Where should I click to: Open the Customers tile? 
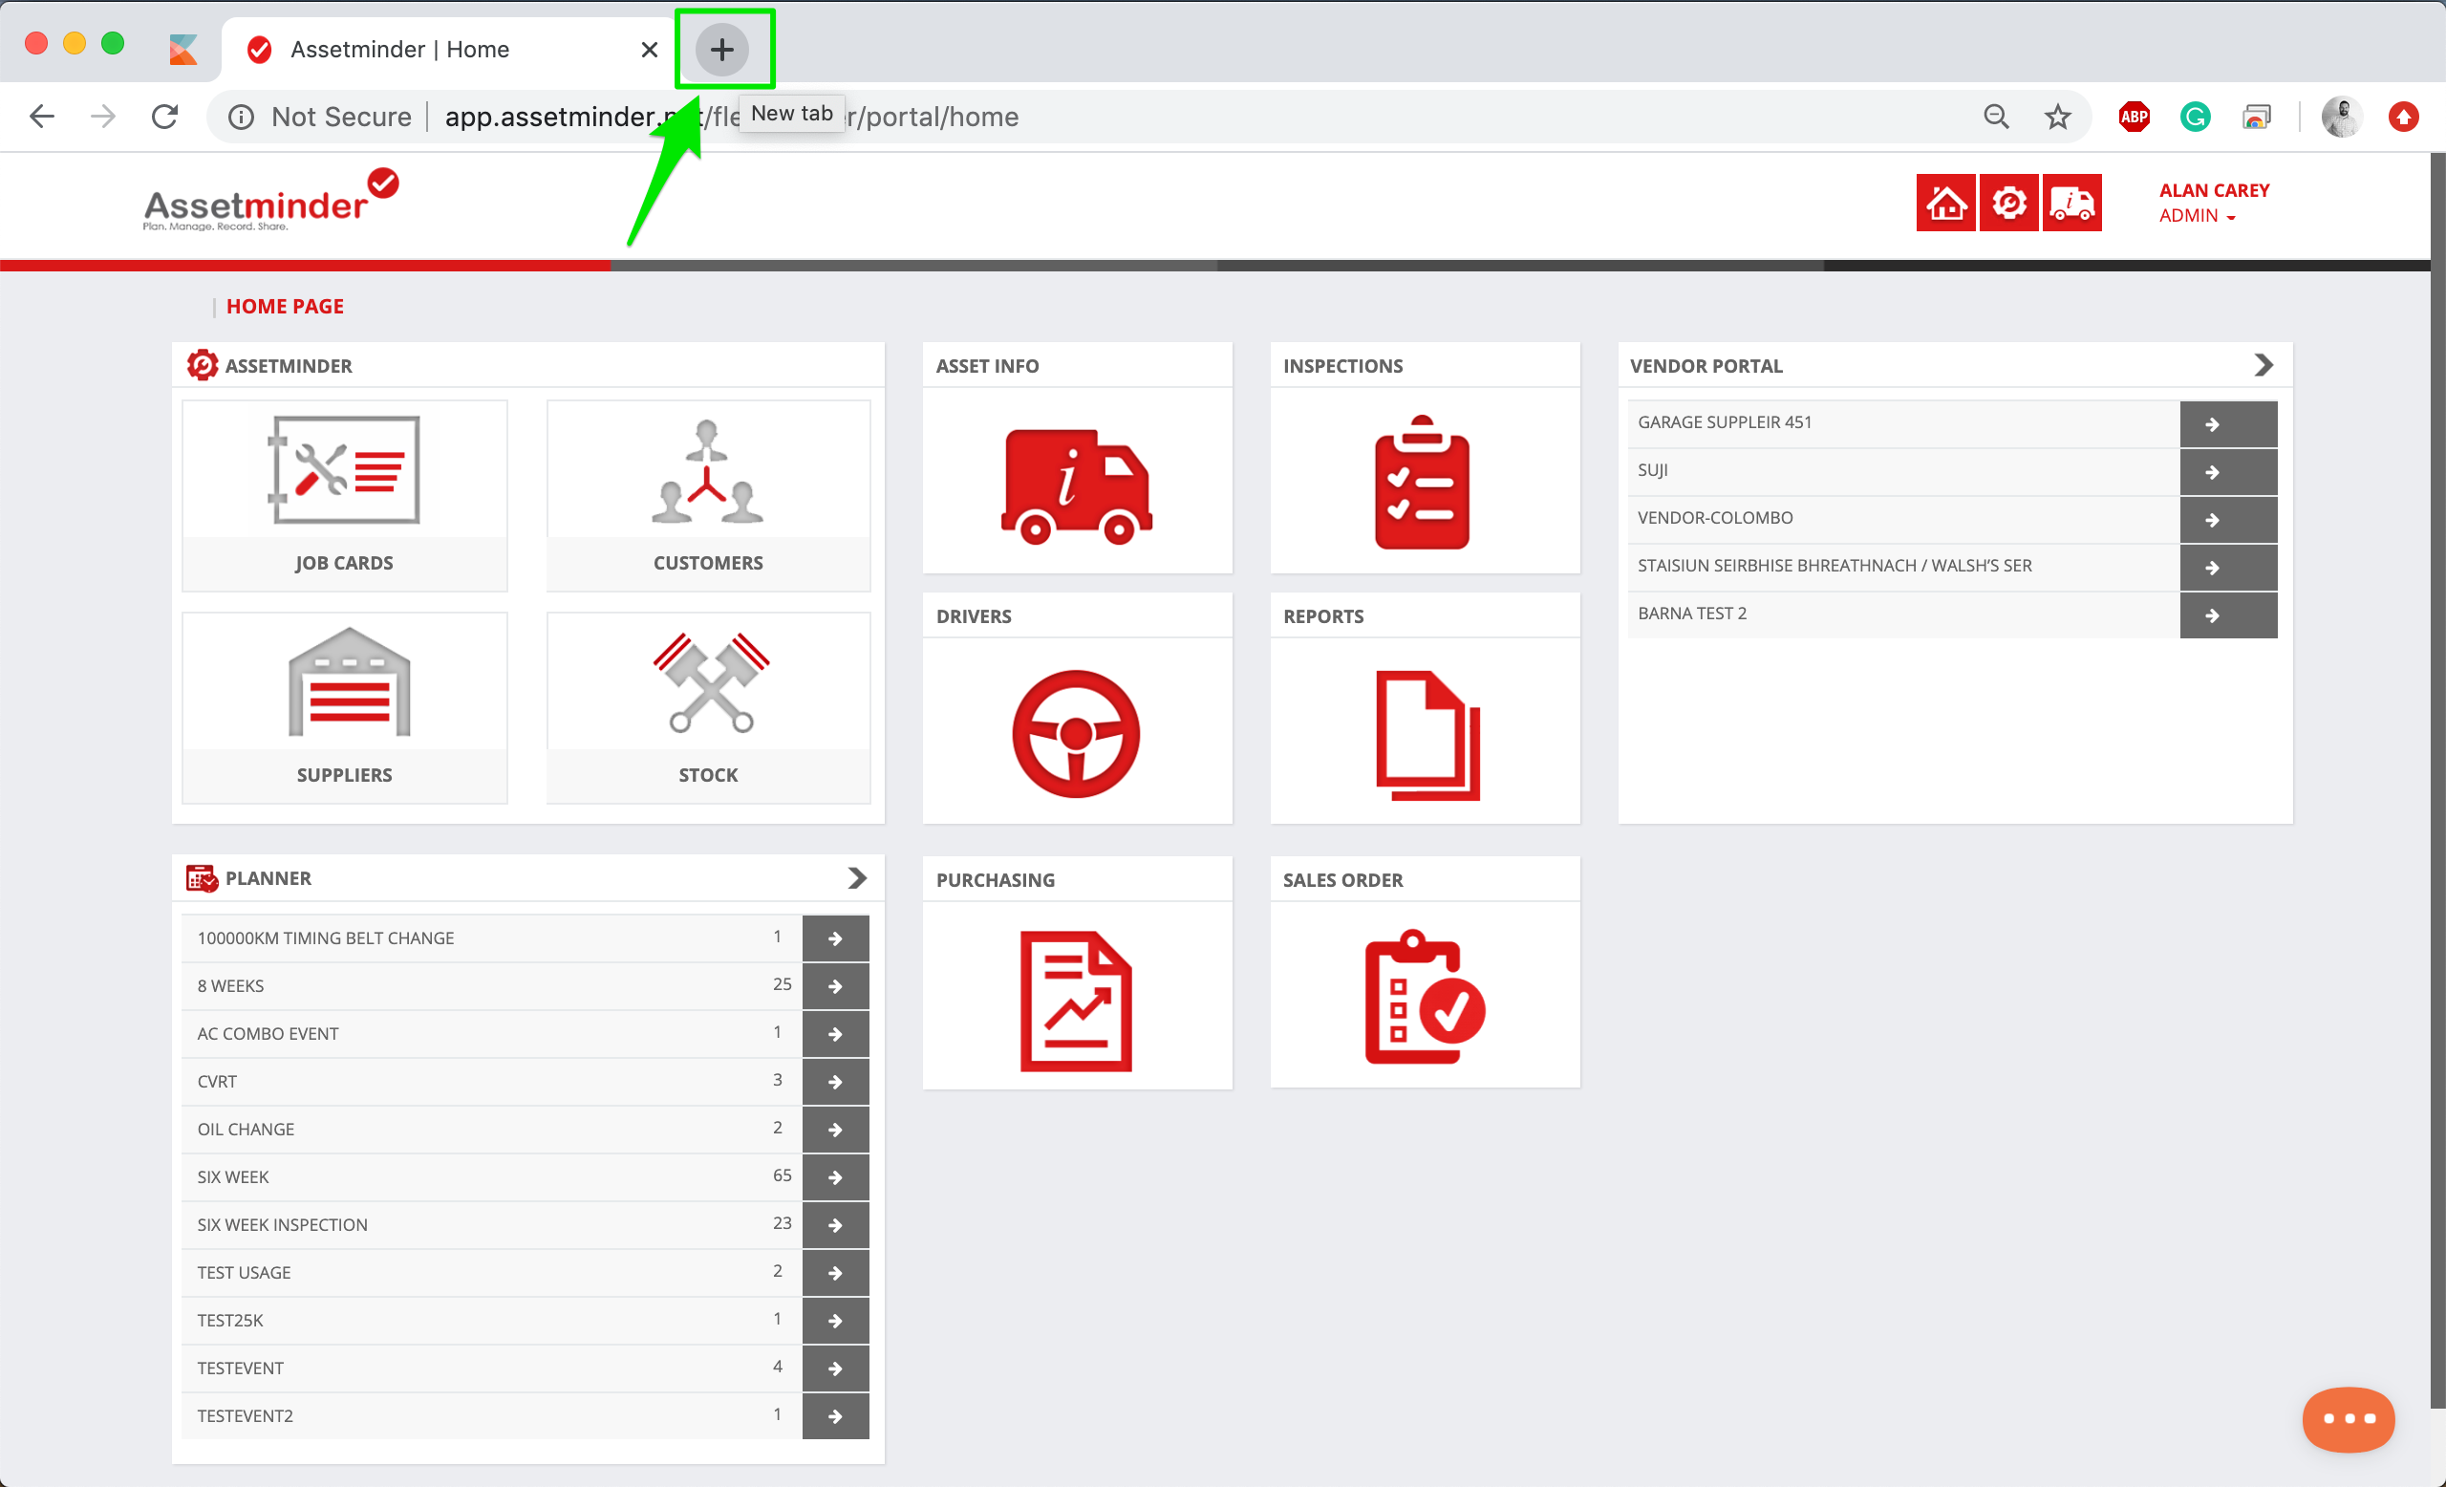[x=708, y=495]
